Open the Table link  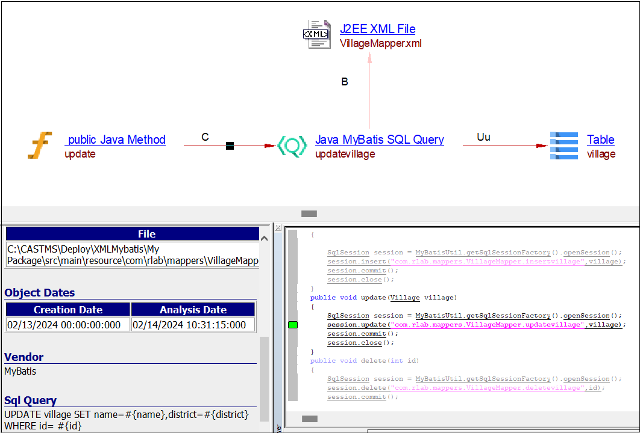pos(600,140)
